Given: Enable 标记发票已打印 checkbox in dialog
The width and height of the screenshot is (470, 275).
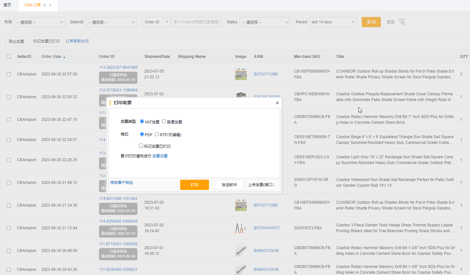Looking at the screenshot, I should point(141,146).
